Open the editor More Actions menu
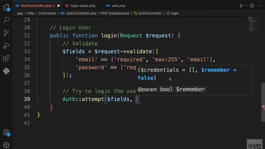Viewport: 265px width, 149px height. (x=259, y=5)
